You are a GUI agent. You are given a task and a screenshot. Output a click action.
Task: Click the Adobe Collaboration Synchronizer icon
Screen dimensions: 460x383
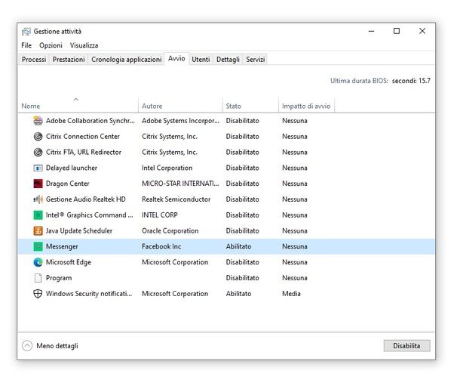[x=38, y=121]
